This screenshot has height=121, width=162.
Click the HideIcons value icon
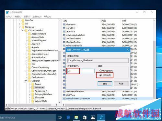point(64,25)
